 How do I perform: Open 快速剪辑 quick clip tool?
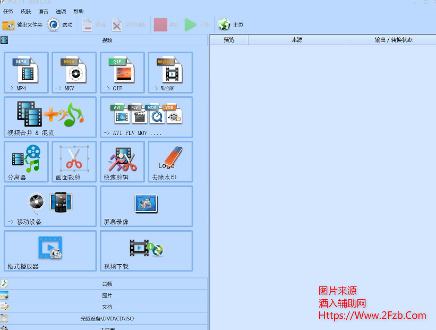[x=122, y=162]
